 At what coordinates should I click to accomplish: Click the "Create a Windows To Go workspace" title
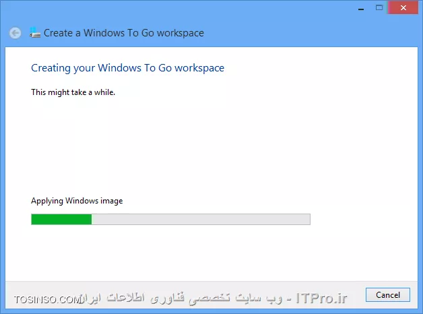(124, 33)
